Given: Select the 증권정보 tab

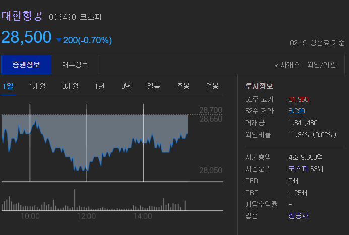Looking at the screenshot, I should tap(26, 65).
